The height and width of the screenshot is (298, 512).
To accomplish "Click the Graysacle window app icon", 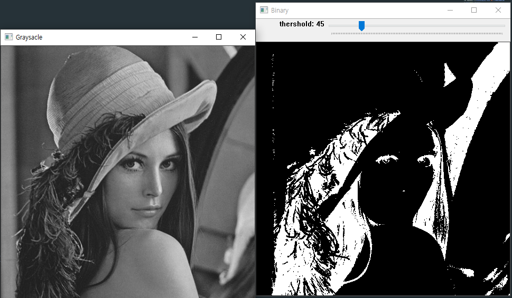I will (9, 37).
